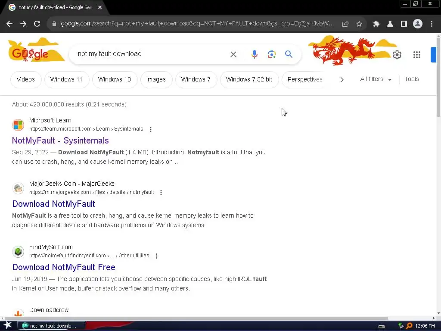
Task: Go forward to the next page
Action: [23, 24]
